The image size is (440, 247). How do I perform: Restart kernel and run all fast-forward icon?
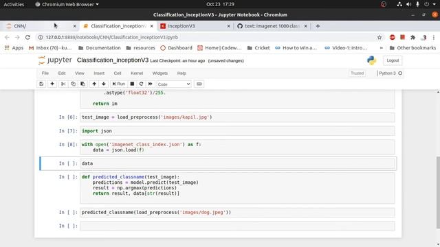pyautogui.click(x=150, y=84)
